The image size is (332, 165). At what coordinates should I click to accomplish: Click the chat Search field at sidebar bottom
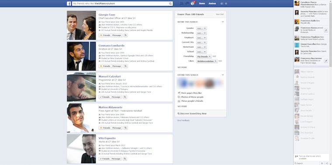307,163
